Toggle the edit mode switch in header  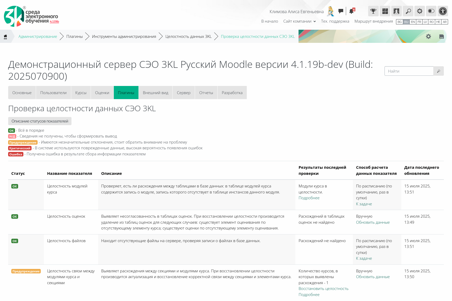coord(431,11)
